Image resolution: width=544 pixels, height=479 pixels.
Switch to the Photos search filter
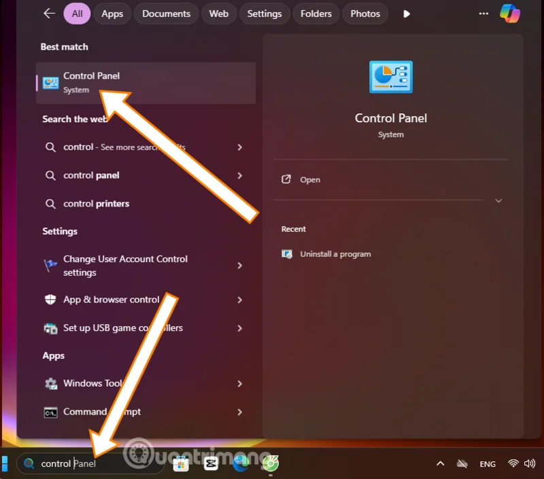click(364, 13)
